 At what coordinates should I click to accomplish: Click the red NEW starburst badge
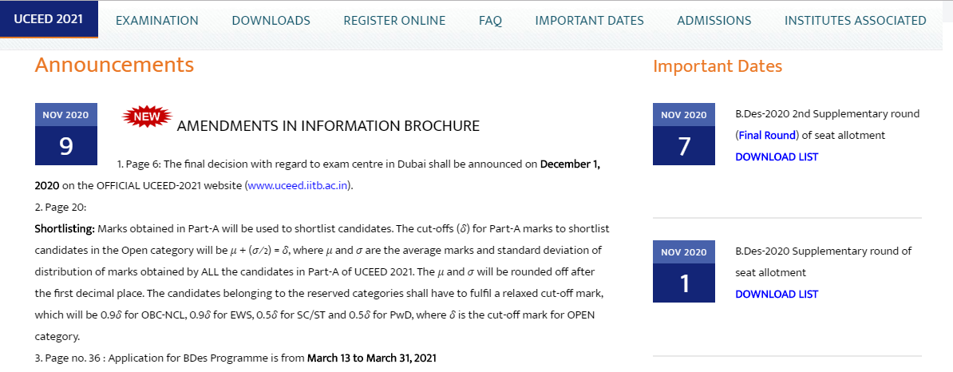pos(147,117)
